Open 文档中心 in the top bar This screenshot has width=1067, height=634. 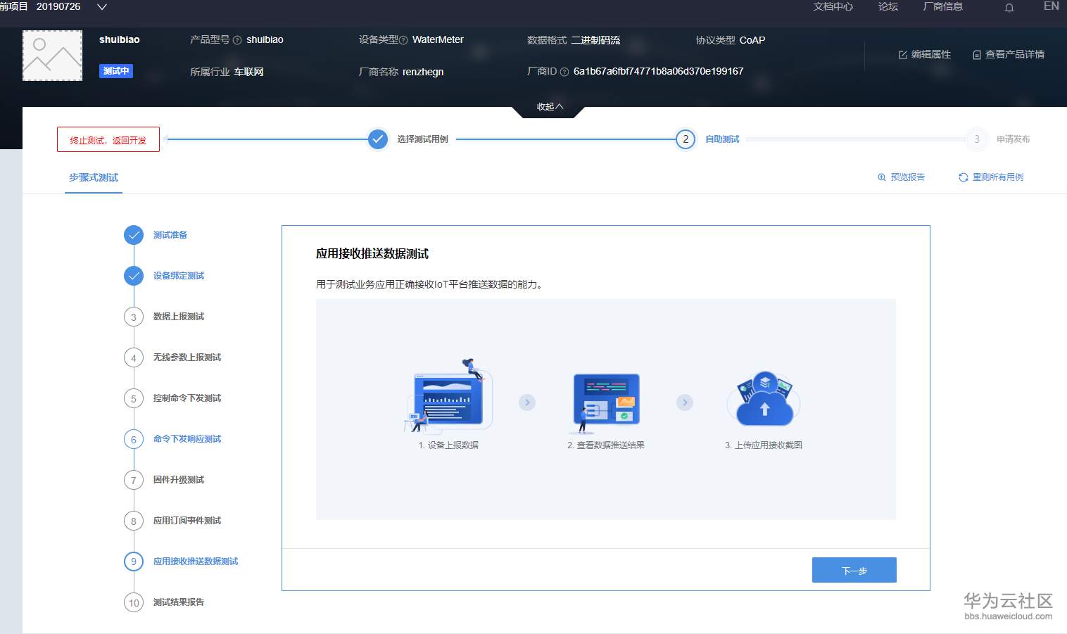(833, 6)
